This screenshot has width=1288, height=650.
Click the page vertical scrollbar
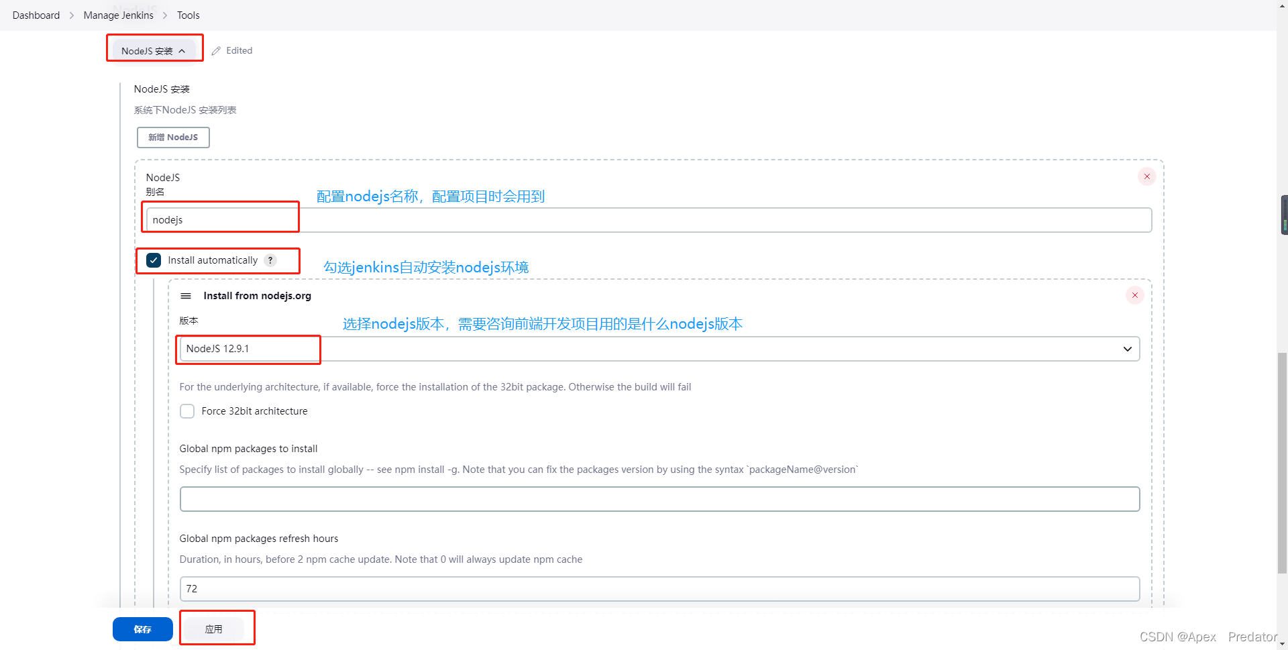[1282, 463]
